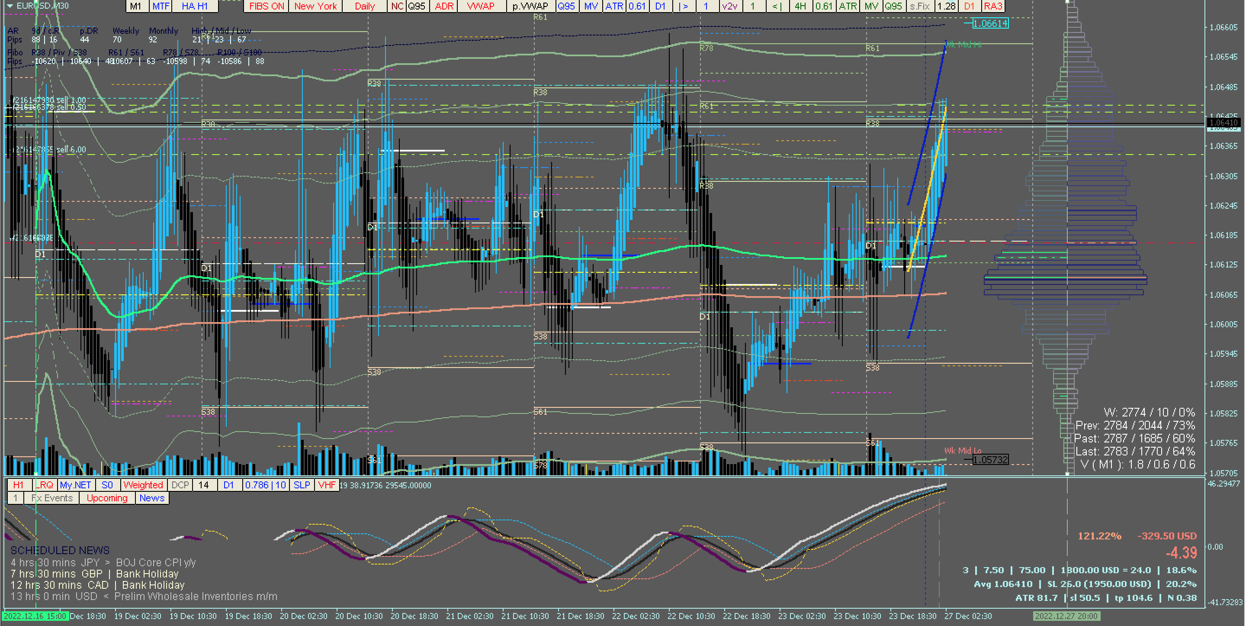Image resolution: width=1246 pixels, height=626 pixels.
Task: Open the News tab
Action: [152, 498]
